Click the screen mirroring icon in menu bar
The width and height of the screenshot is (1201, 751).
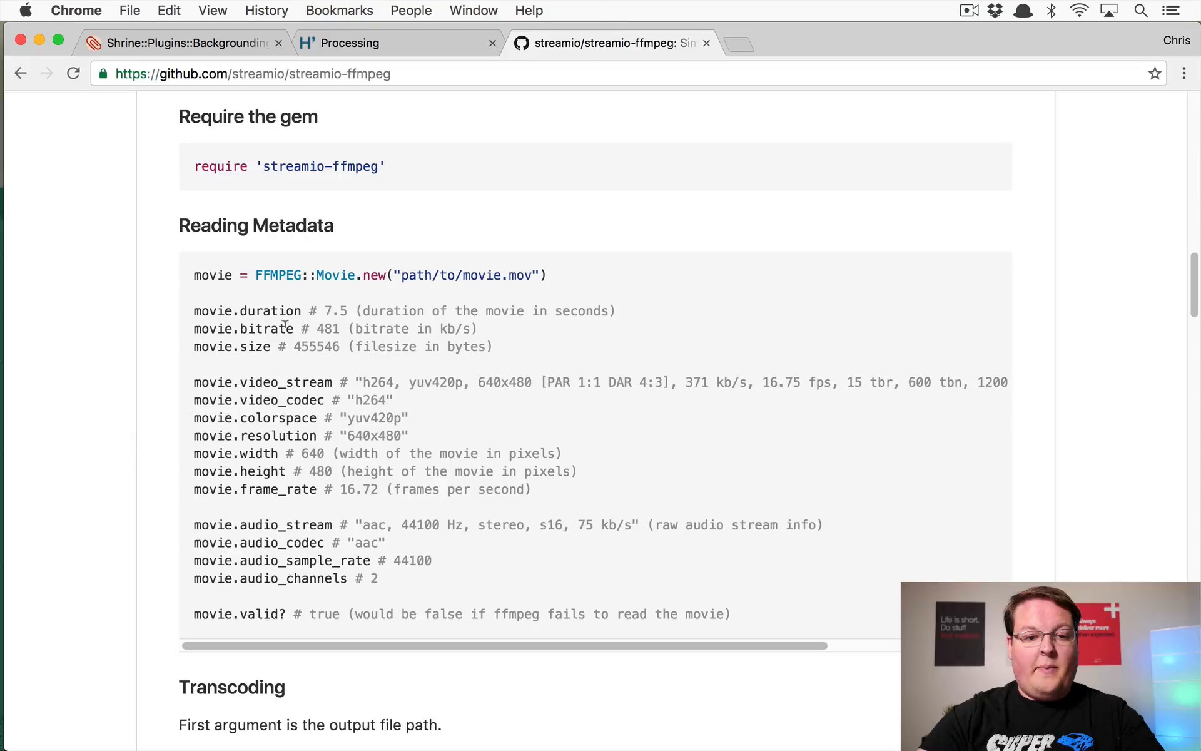(x=1109, y=11)
